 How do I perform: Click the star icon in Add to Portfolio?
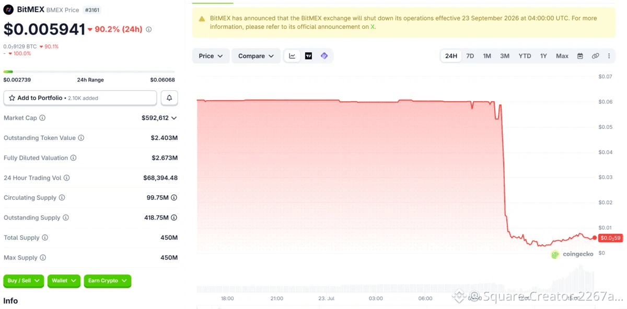[x=12, y=98]
